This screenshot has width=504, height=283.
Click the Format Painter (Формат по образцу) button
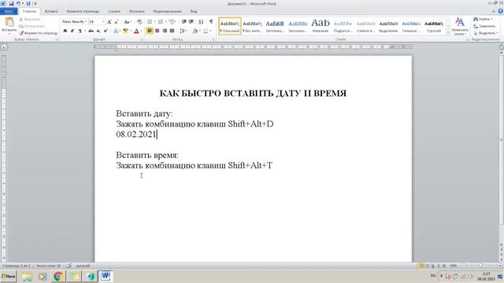[x=39, y=33]
